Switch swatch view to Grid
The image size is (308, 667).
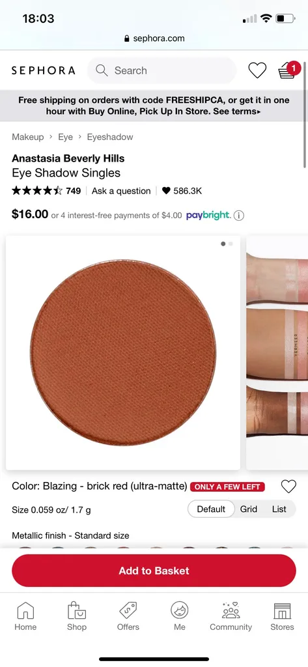tap(249, 509)
